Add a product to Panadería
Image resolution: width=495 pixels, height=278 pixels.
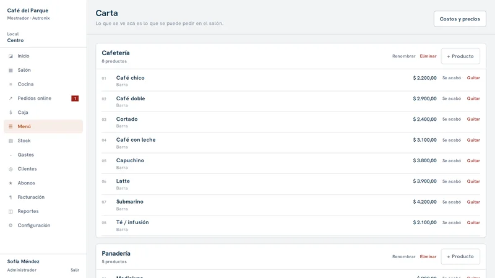pyautogui.click(x=460, y=256)
